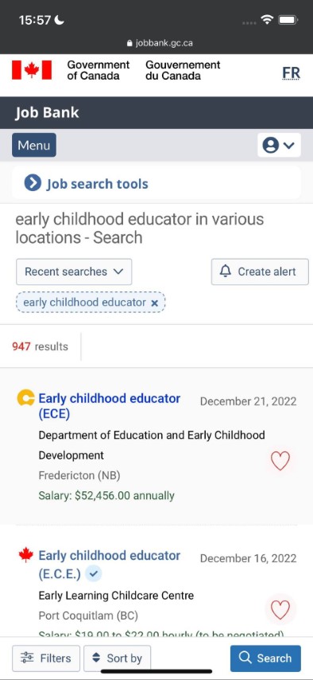Click the Government of Canada flag logo

pyautogui.click(x=32, y=70)
